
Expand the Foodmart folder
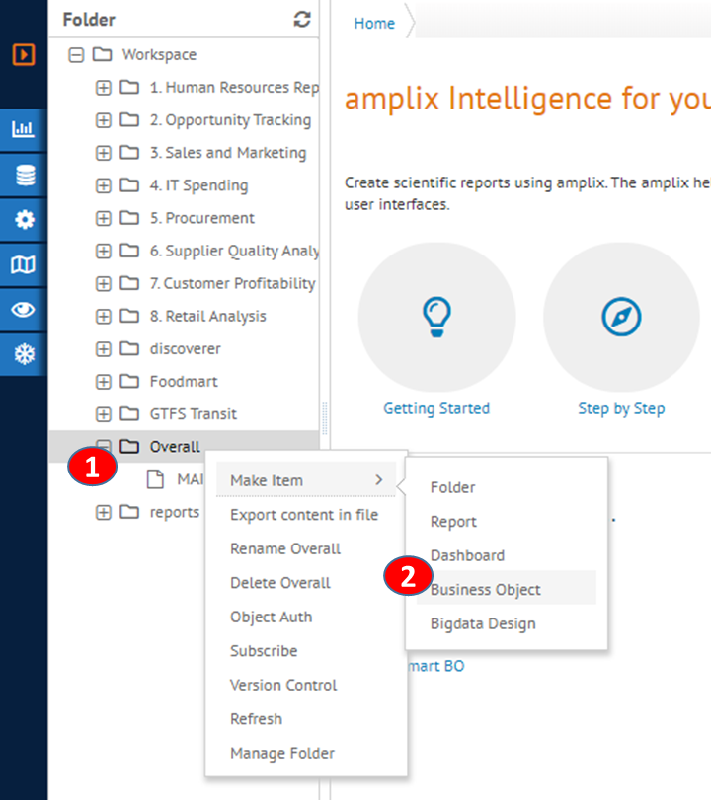click(104, 382)
